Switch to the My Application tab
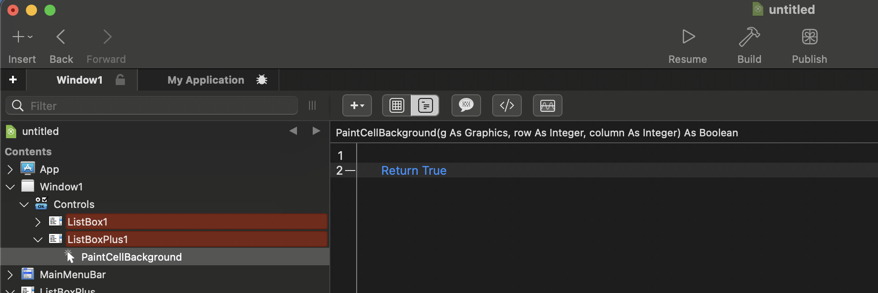Viewport: 878px width, 293px height. pos(206,80)
